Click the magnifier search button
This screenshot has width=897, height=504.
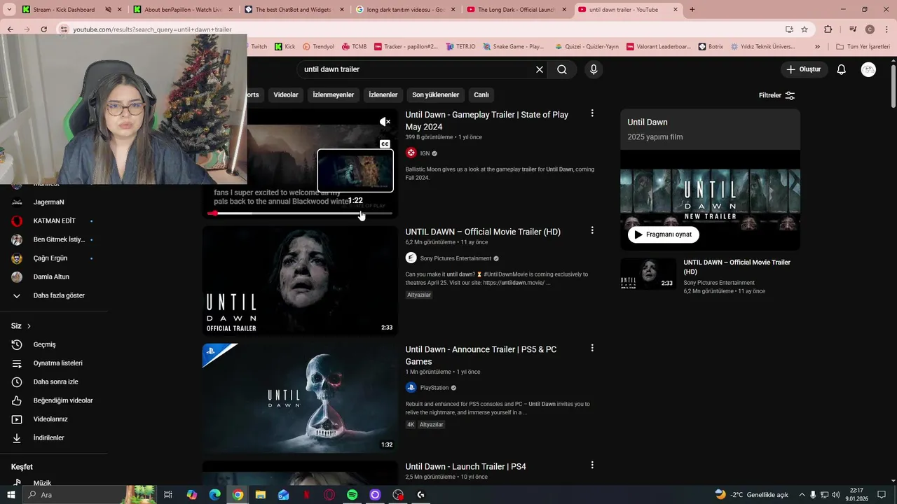coord(562,69)
